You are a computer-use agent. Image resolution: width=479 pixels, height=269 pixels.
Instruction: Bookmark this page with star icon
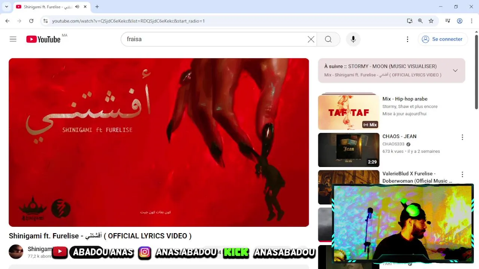pos(431,21)
